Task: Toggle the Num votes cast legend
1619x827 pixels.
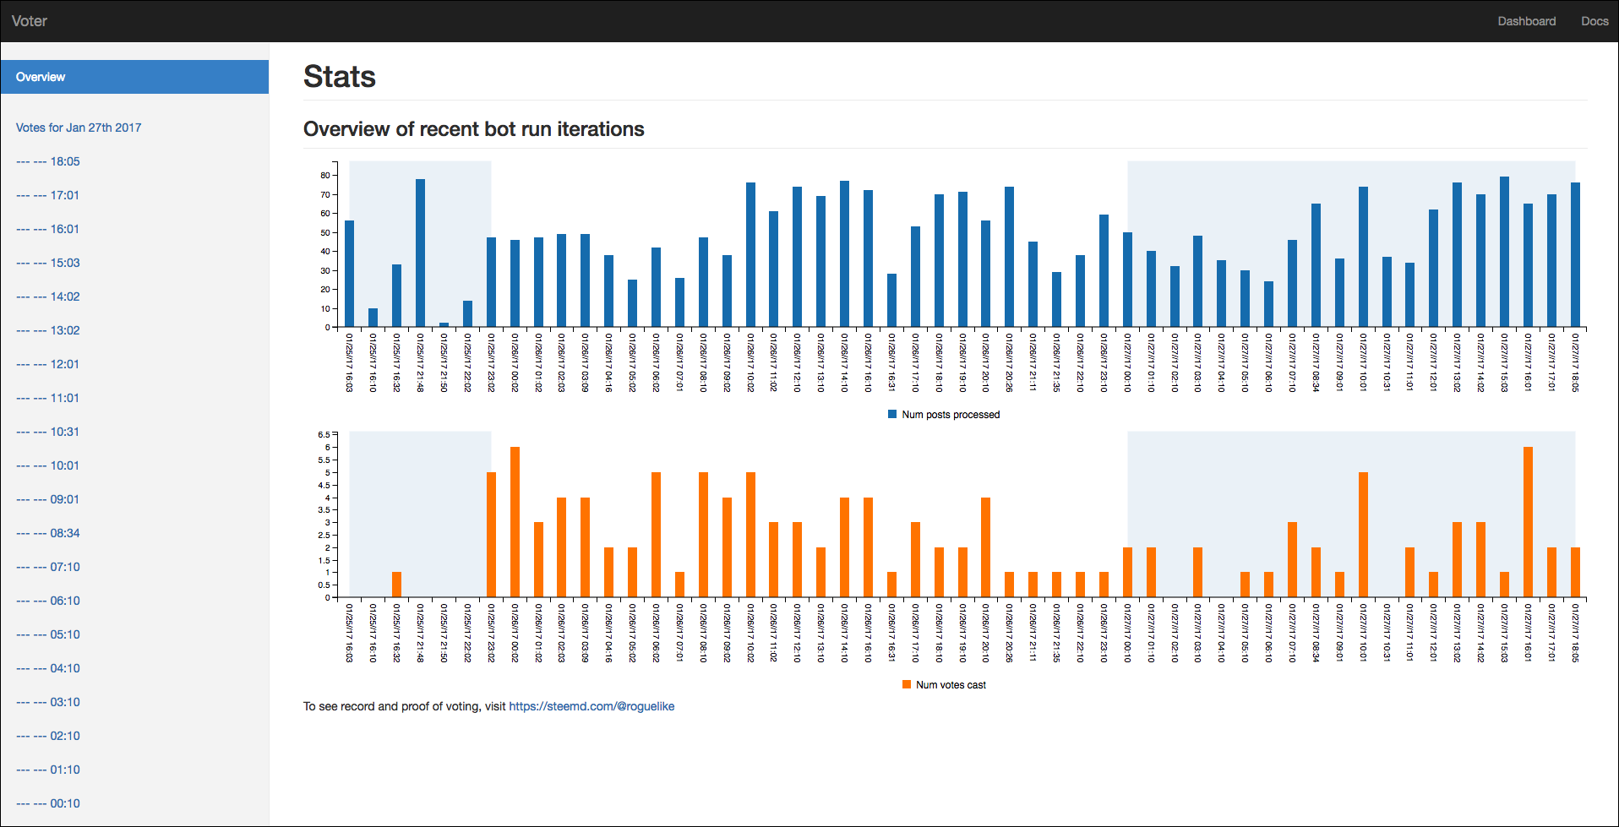Action: pyautogui.click(x=944, y=685)
